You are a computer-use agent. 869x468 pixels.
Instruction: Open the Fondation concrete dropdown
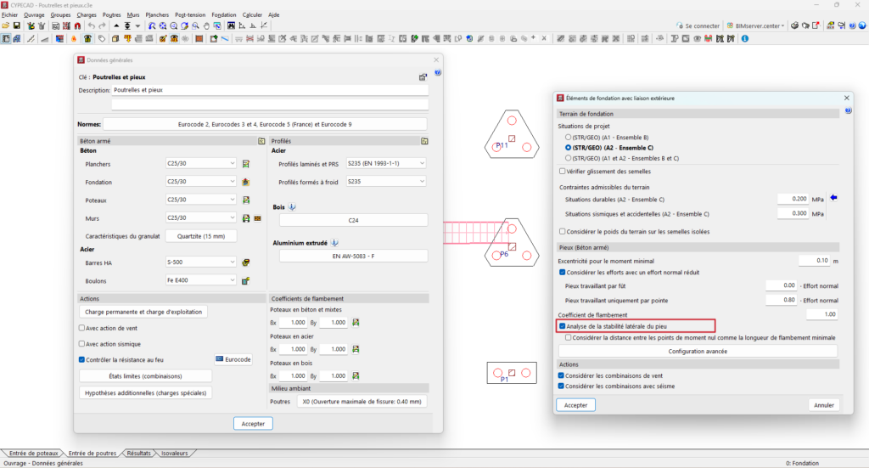point(201,181)
